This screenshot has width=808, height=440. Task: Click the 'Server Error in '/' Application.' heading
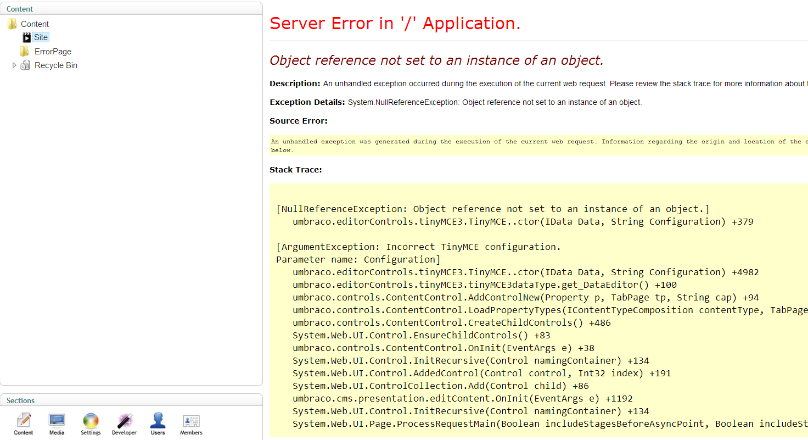coord(395,24)
